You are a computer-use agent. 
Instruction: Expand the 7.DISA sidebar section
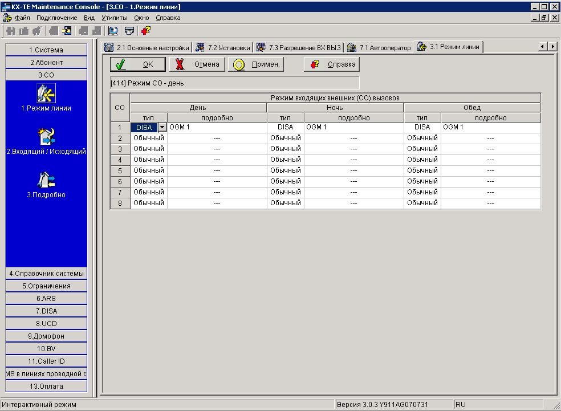click(46, 311)
